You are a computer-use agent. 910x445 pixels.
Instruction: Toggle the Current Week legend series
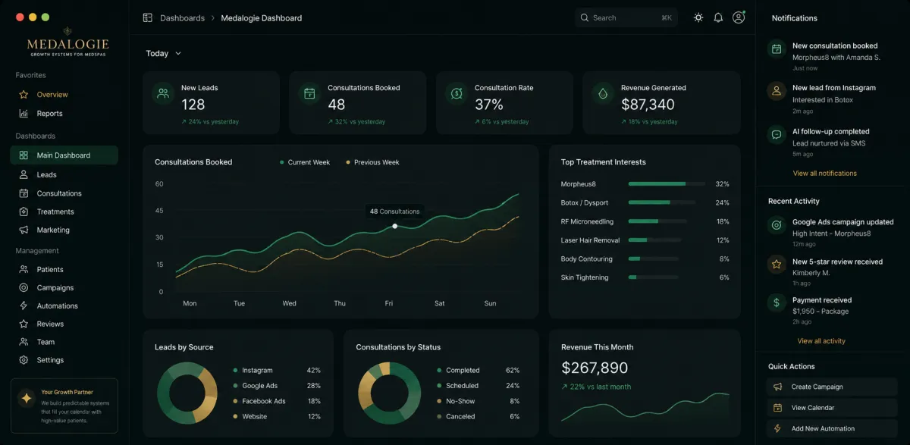coord(305,162)
